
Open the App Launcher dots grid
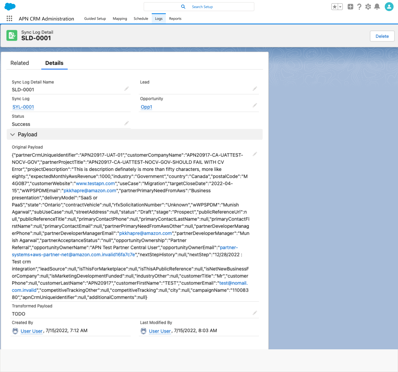click(9, 19)
